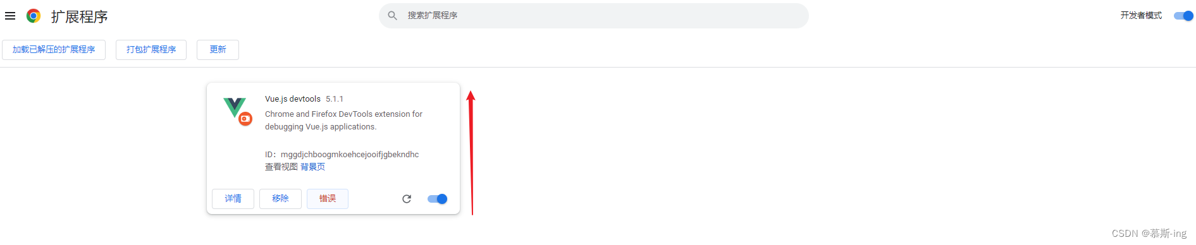This screenshot has width=1196, height=245.
Task: Open the 背景页 link
Action: [312, 167]
